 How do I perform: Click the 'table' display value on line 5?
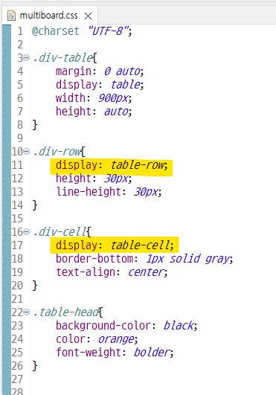pyautogui.click(x=126, y=85)
